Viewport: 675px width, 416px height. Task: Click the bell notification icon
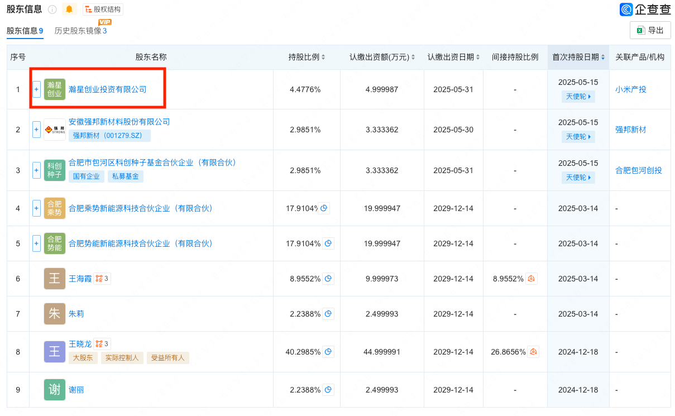[69, 9]
